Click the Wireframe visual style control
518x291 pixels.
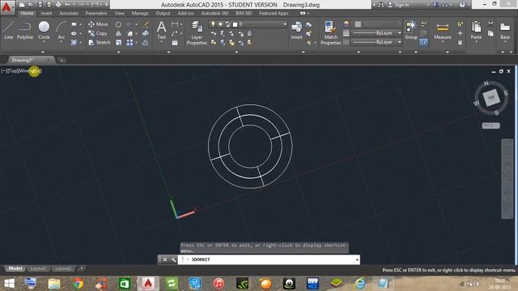click(30, 71)
